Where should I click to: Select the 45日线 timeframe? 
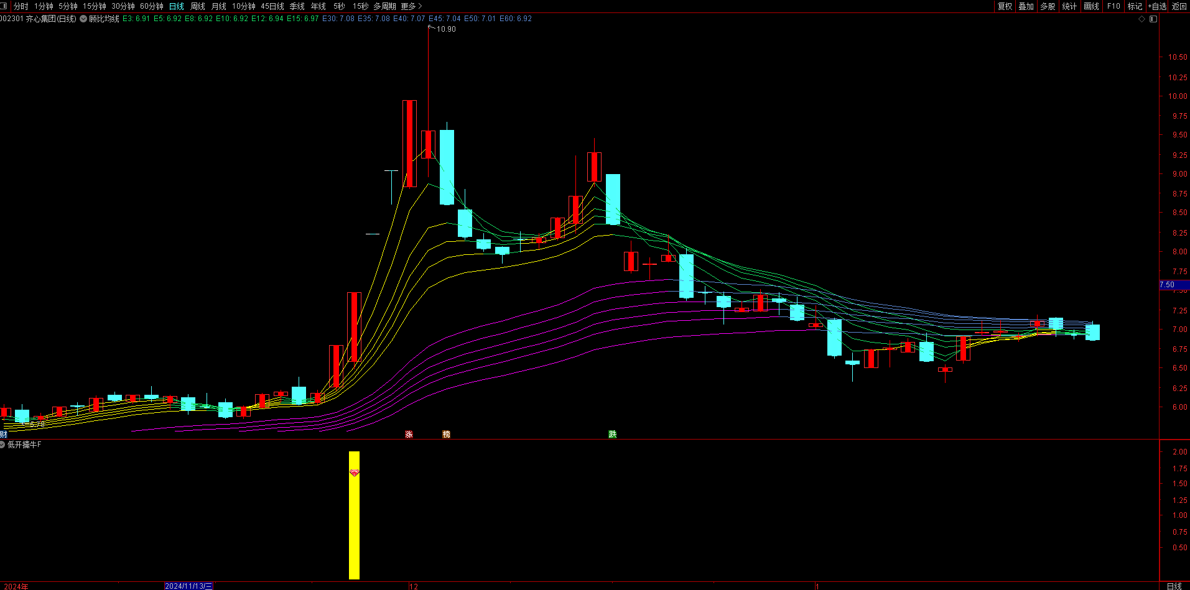point(272,6)
